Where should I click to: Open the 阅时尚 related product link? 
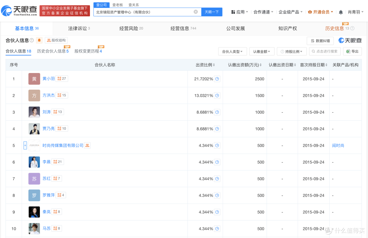click(338, 145)
